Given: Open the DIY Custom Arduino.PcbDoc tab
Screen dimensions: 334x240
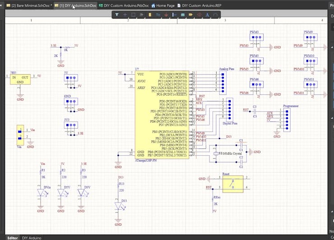Looking at the screenshot, I should pos(124,5).
